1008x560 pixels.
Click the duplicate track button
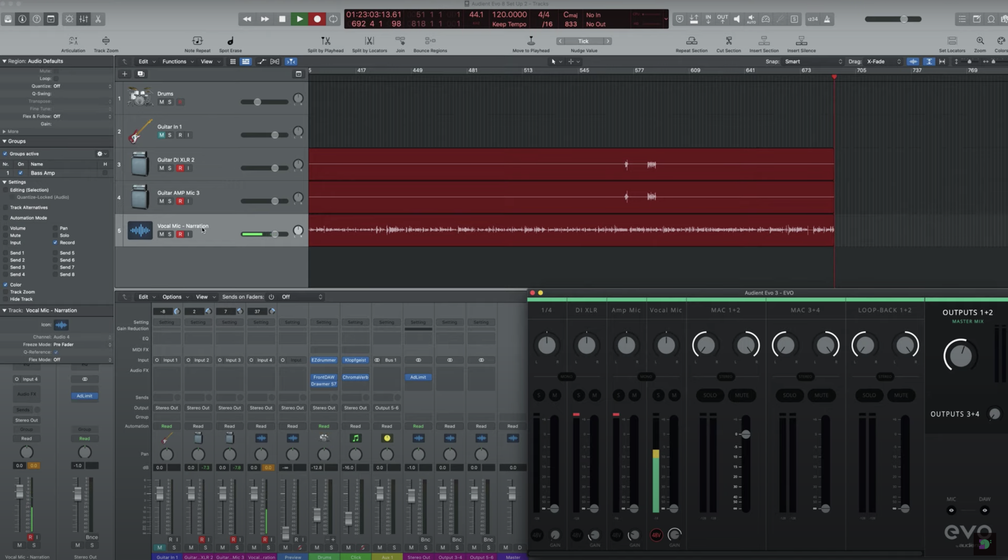(141, 74)
